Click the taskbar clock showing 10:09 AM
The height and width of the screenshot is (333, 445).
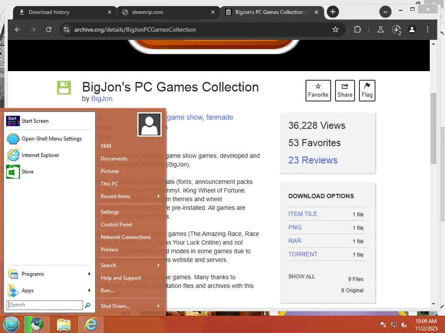[426, 325]
